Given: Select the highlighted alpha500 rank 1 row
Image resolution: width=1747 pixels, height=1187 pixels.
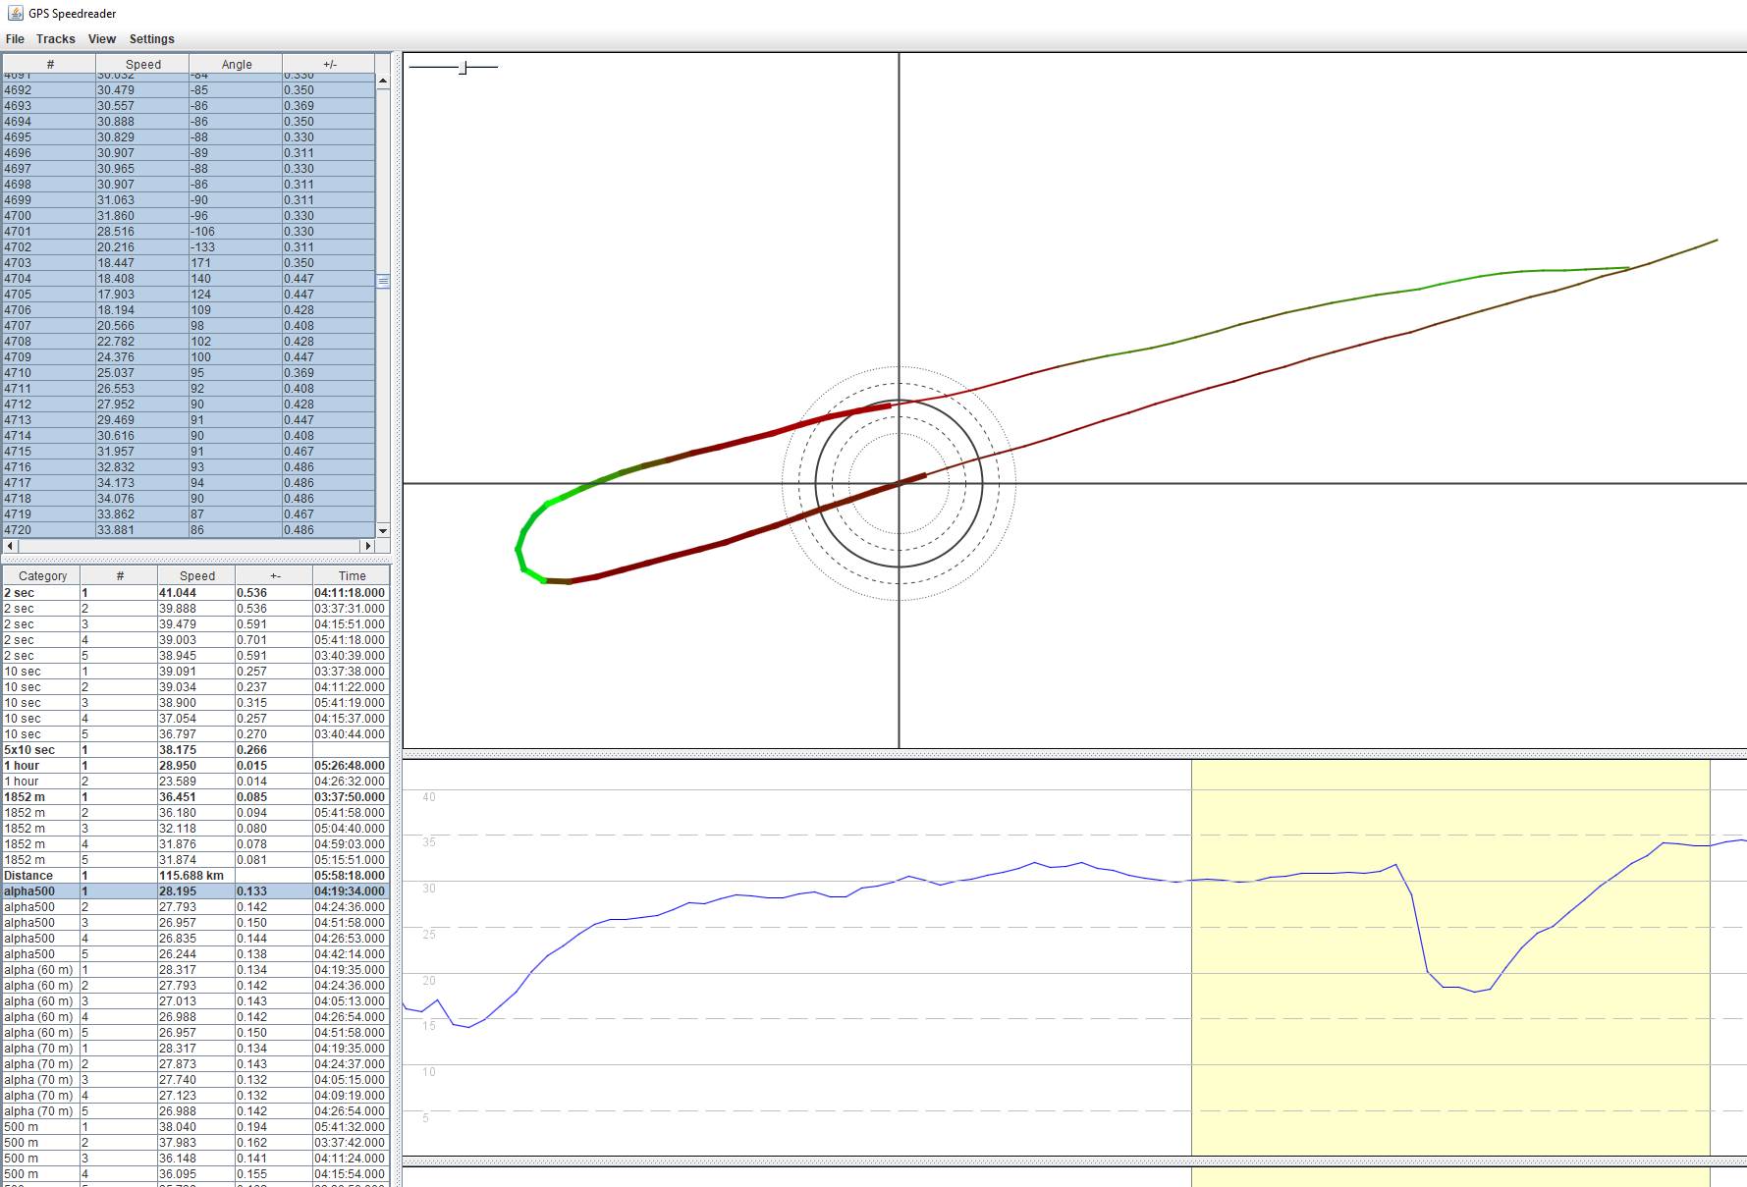Looking at the screenshot, I should pyautogui.click(x=196, y=891).
